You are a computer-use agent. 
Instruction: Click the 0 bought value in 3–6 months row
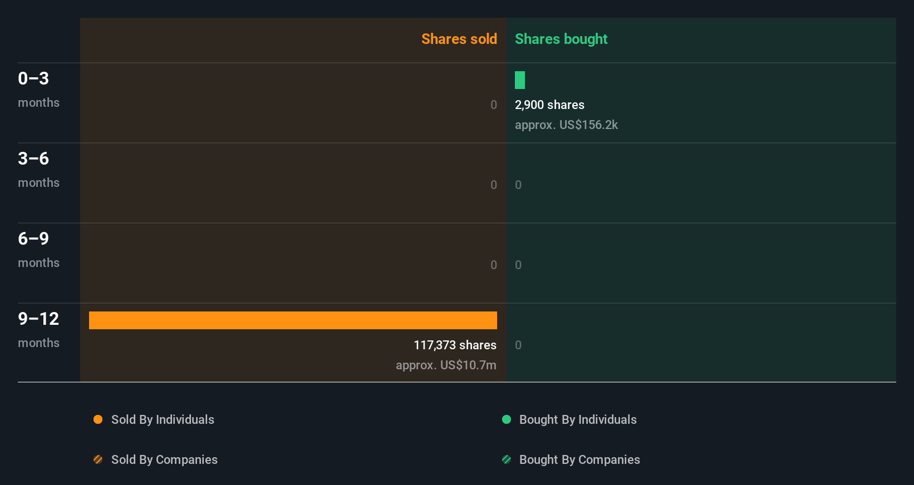518,185
